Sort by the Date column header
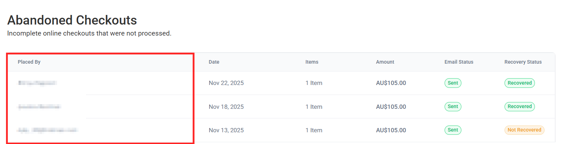The width and height of the screenshot is (562, 144). (214, 62)
